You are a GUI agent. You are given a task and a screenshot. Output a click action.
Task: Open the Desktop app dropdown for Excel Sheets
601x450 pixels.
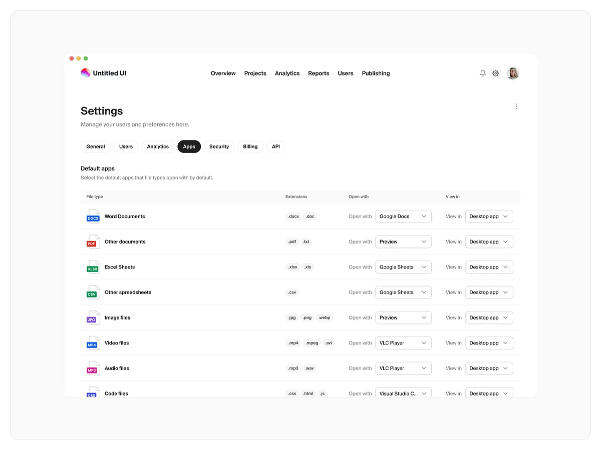[489, 266]
